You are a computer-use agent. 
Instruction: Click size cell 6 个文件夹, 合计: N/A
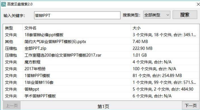(152, 96)
